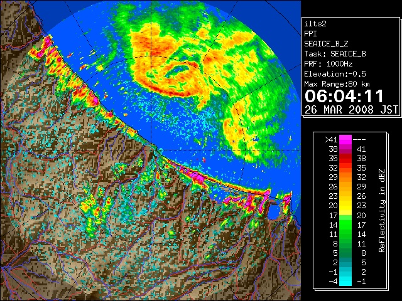Click the '>41' legend value
The width and height of the screenshot is (402, 301).
point(331,140)
